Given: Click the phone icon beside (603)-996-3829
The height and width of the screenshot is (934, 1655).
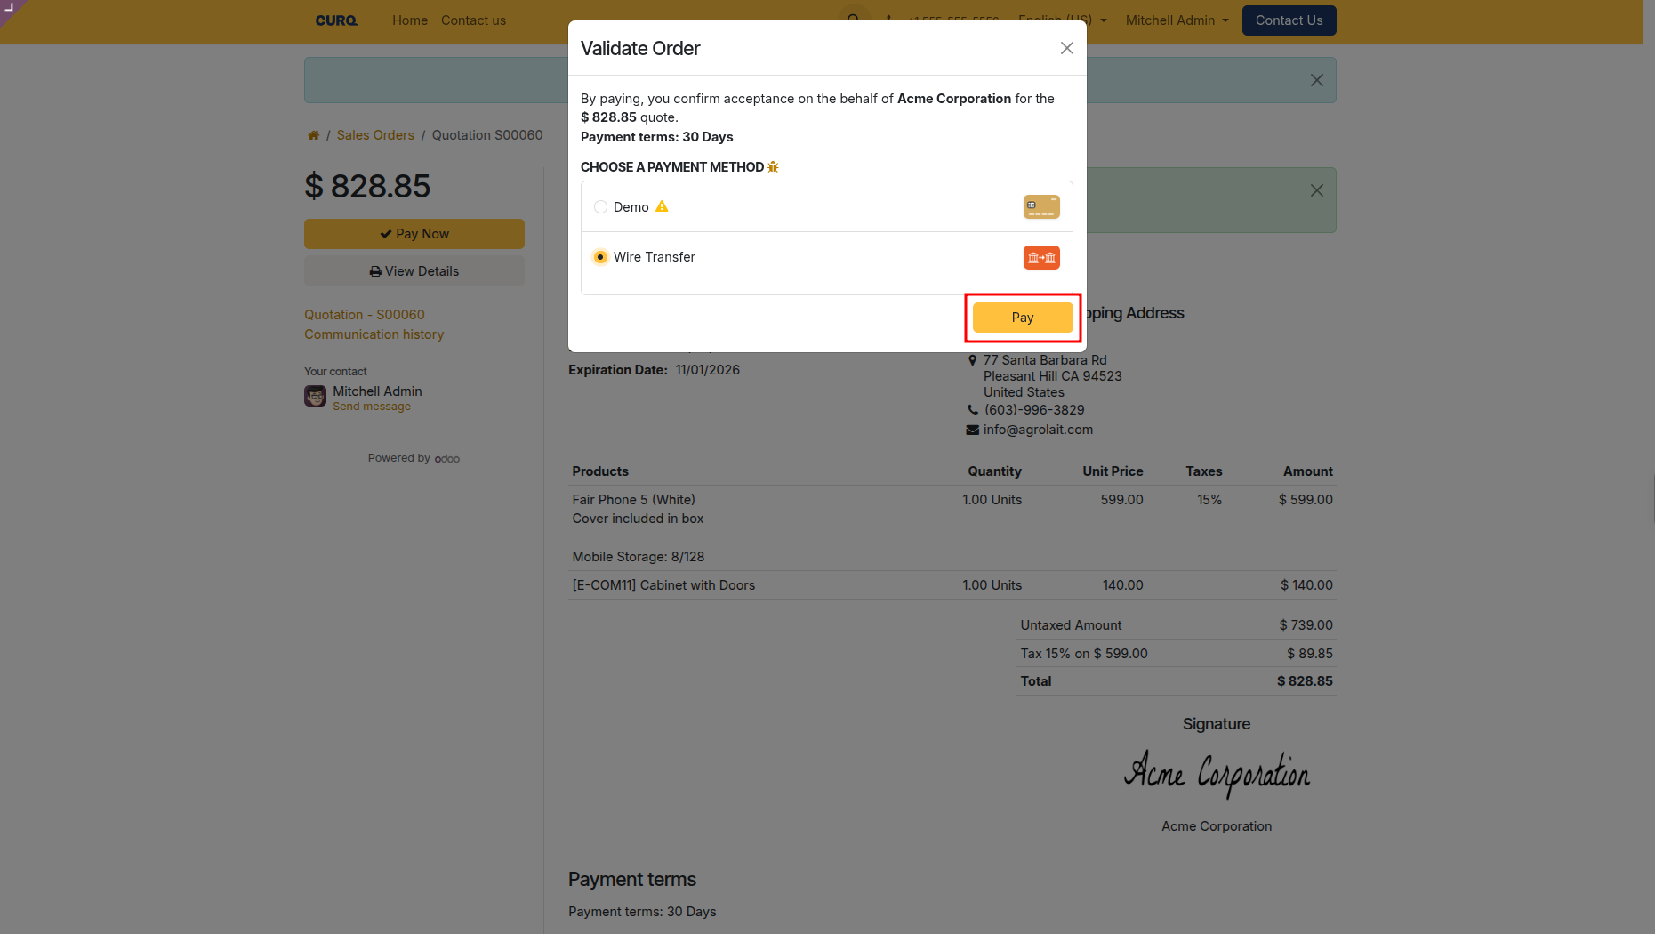Looking at the screenshot, I should click(x=972, y=410).
